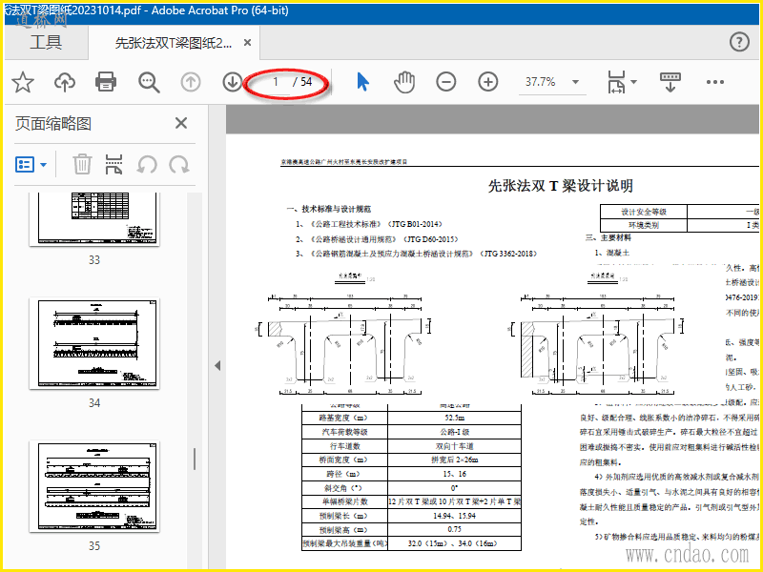Click the 15、16 span value
This screenshot has height=572, width=763.
455,473
